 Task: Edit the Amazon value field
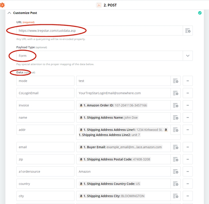[x=123, y=171]
